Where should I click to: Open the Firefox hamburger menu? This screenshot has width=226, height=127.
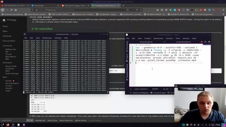(x=224, y=10)
